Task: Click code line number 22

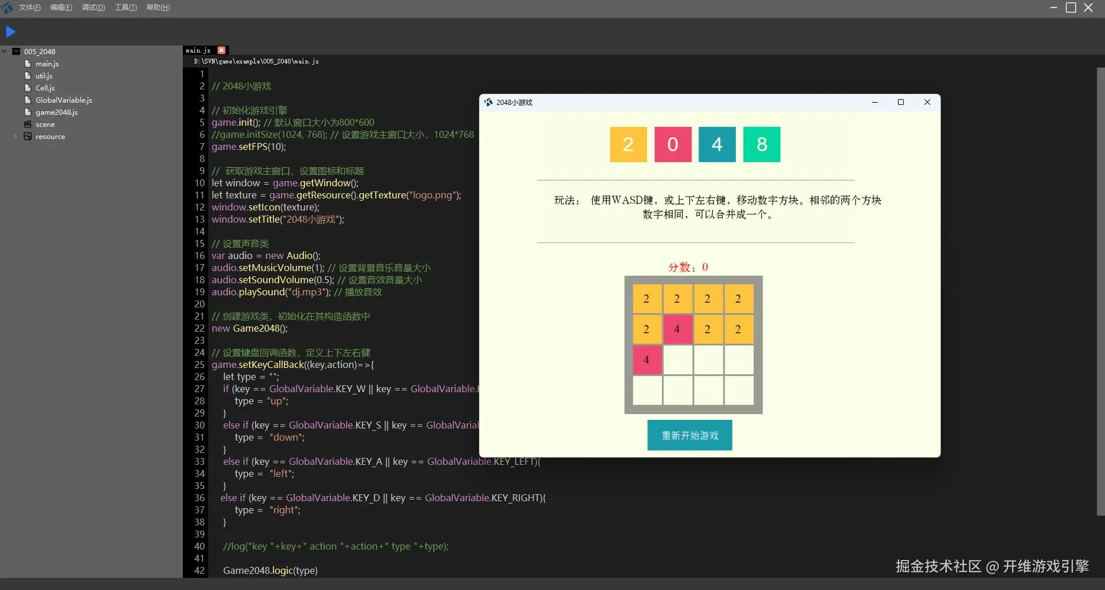Action: (x=200, y=328)
